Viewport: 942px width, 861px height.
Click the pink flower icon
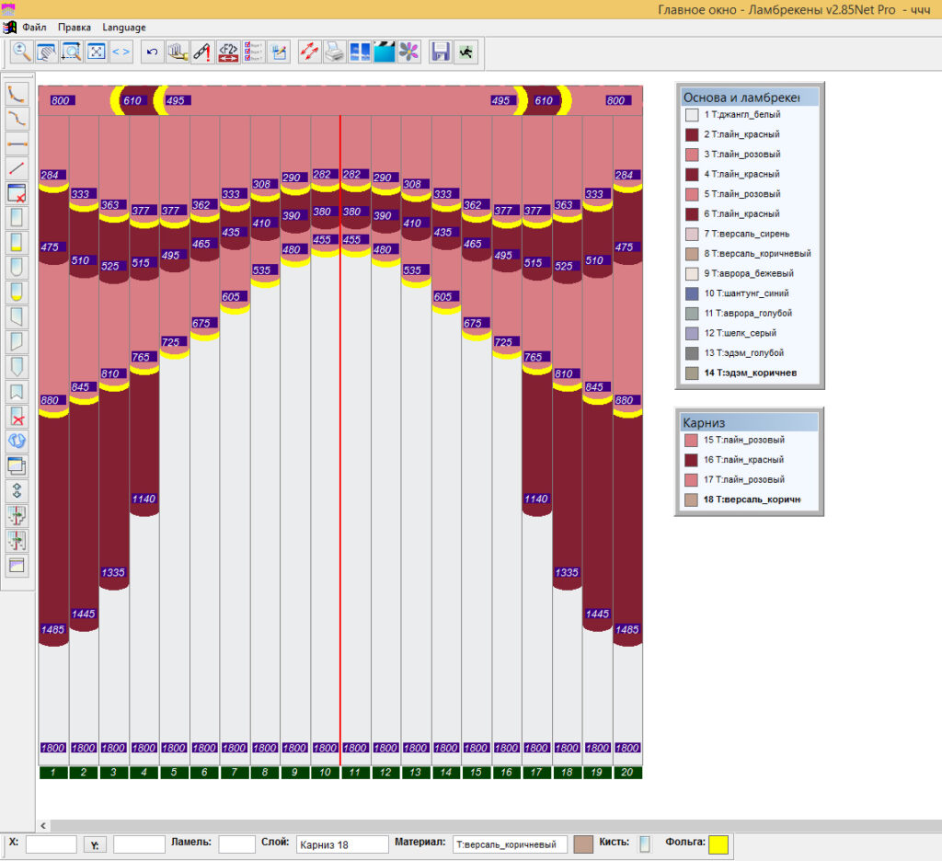pos(409,52)
